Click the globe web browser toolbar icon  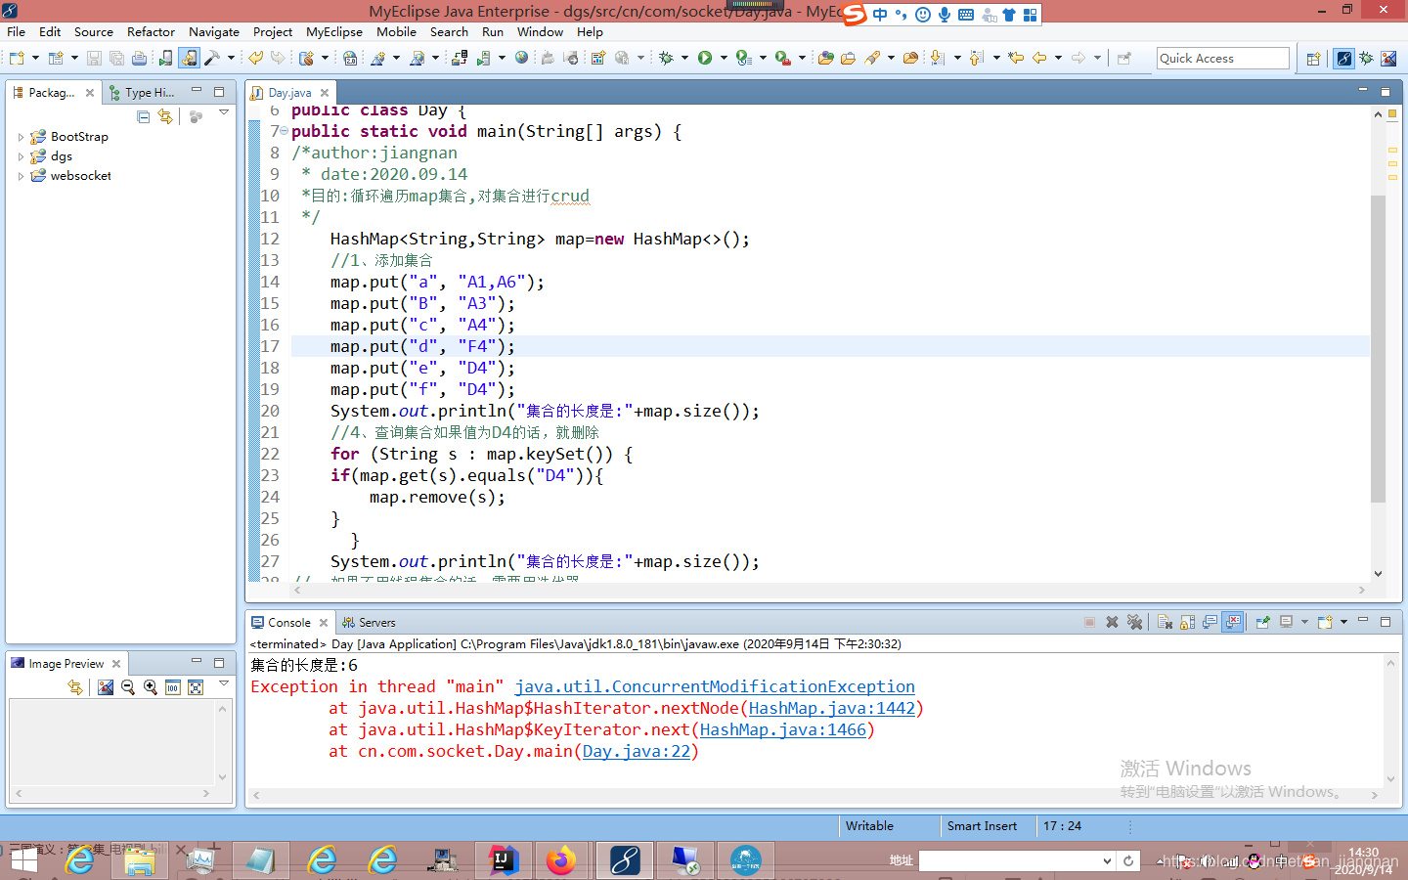521,59
